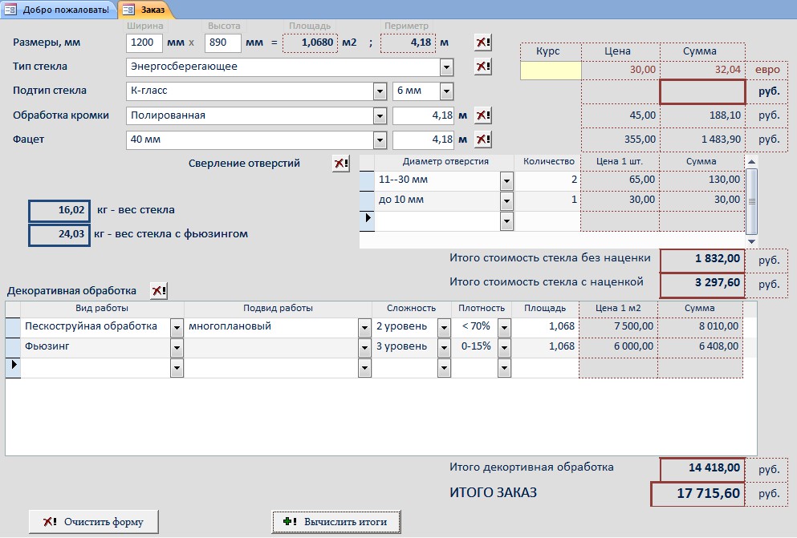Viewport: 797px width, 538px height.
Task: Open the Тип стекла dropdown
Action: click(x=447, y=67)
